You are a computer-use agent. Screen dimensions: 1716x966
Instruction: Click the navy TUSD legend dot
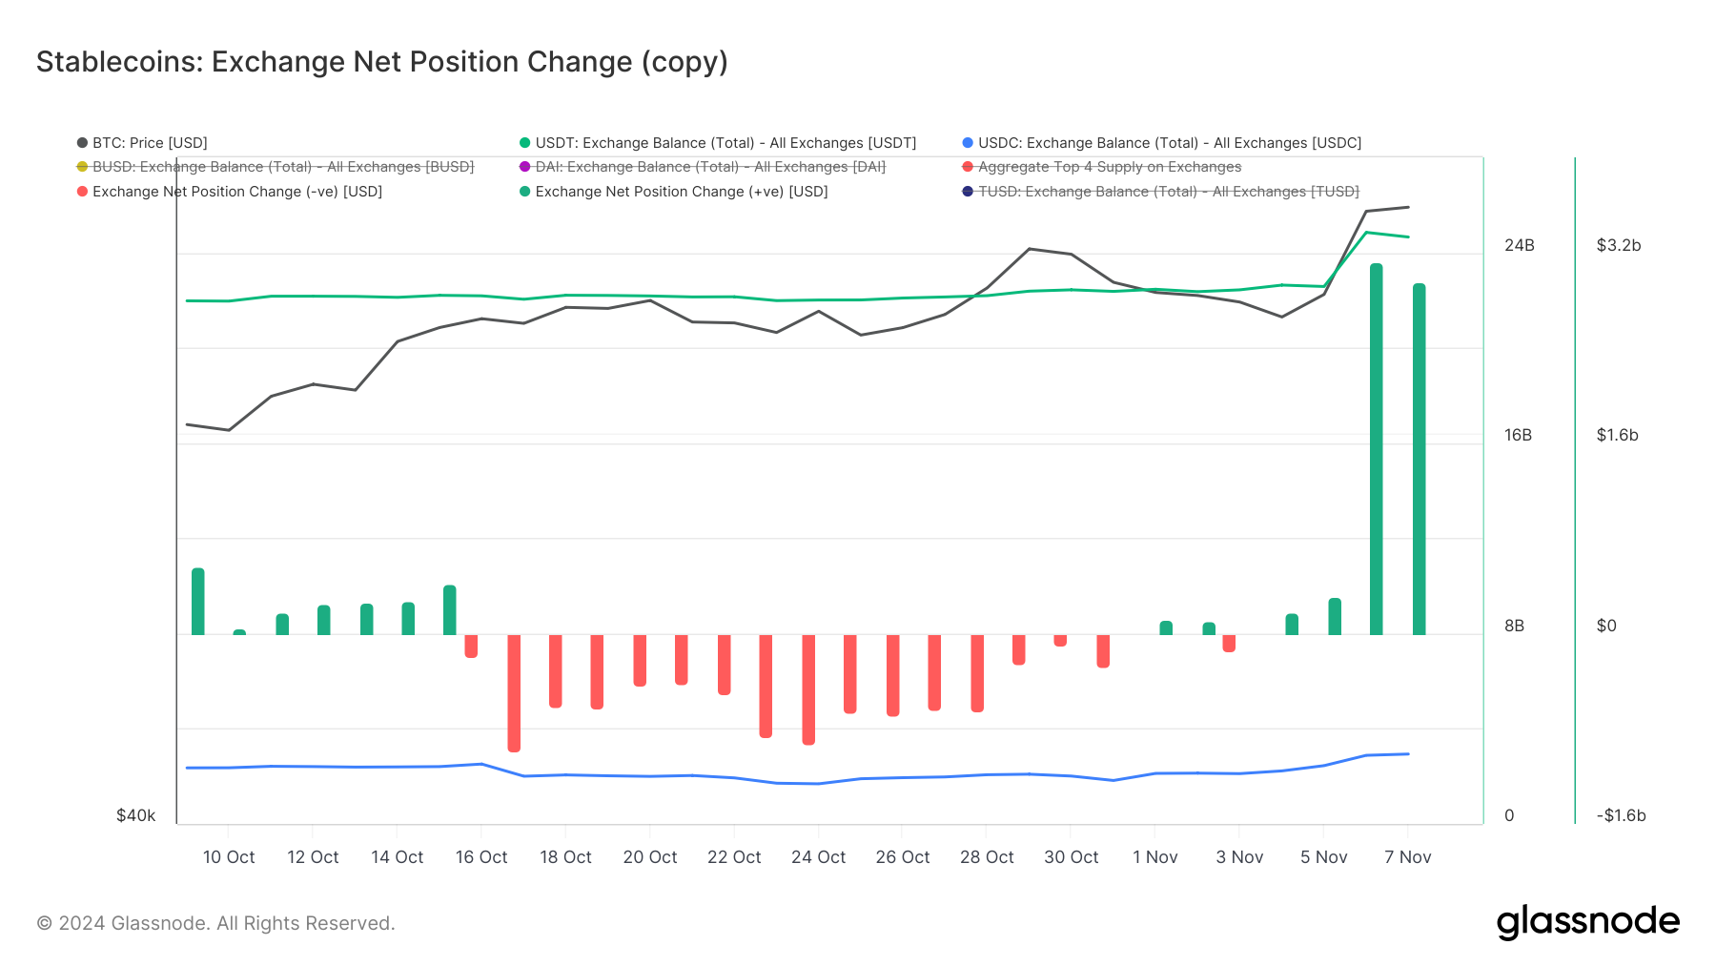click(968, 192)
